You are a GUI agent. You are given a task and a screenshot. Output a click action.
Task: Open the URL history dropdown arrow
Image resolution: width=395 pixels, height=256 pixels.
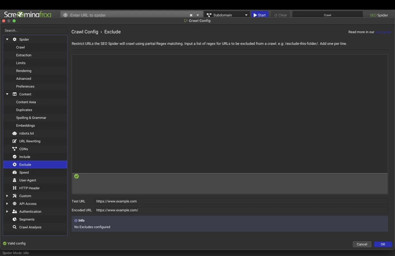coord(198,15)
